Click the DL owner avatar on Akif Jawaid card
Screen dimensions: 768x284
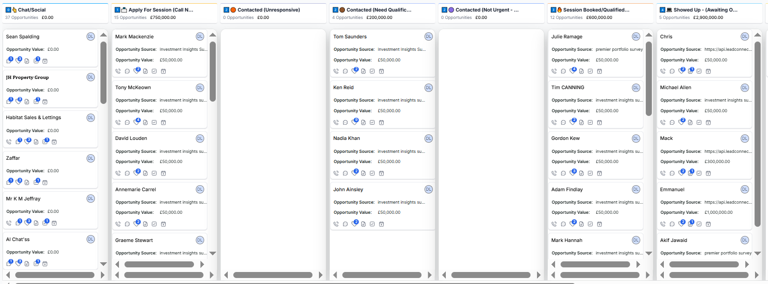tap(745, 240)
